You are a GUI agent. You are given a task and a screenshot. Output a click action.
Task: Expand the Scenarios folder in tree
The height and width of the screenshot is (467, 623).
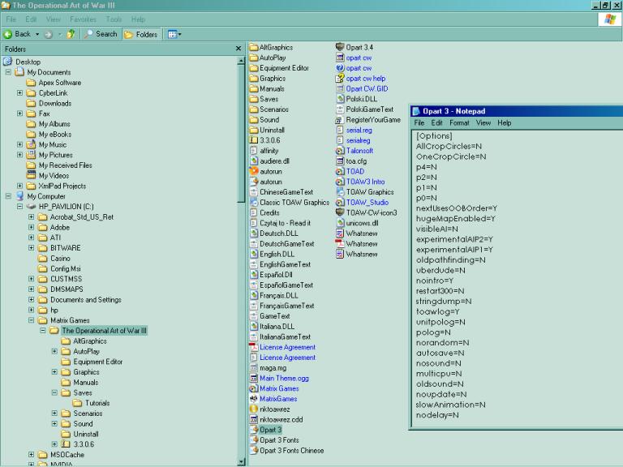[x=54, y=413]
